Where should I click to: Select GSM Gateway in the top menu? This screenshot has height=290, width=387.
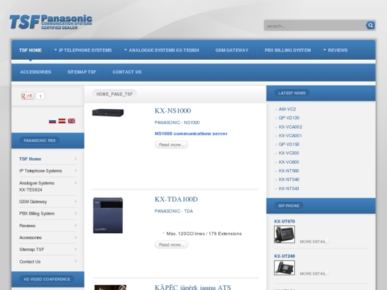point(232,50)
